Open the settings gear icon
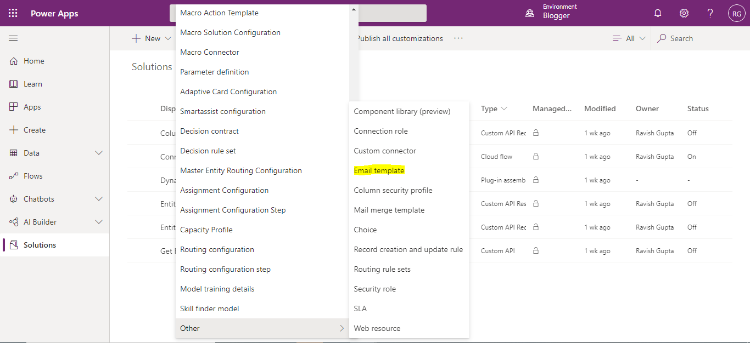The height and width of the screenshot is (343, 750). point(684,13)
